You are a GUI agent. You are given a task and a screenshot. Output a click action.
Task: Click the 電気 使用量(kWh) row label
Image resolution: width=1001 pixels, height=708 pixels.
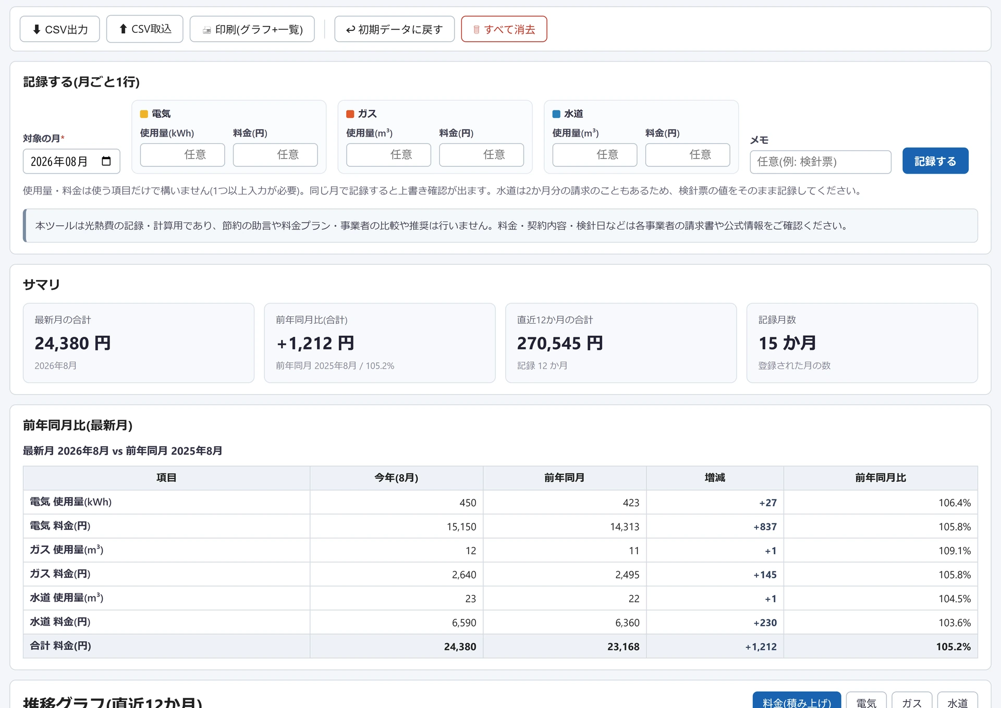[71, 502]
